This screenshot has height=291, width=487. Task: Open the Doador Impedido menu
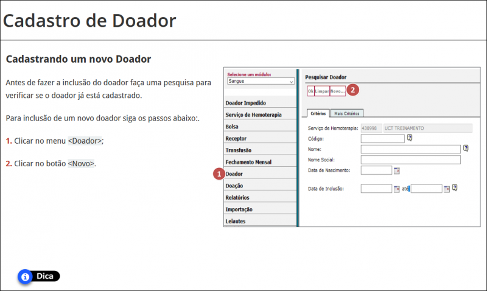261,103
